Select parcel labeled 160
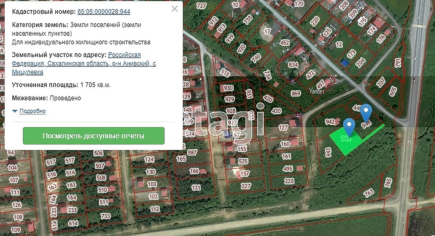This screenshot has height=236, width=435. [285, 144]
